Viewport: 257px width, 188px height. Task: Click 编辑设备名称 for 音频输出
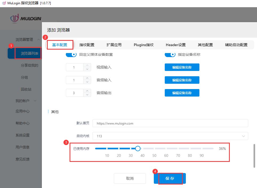tap(182, 93)
